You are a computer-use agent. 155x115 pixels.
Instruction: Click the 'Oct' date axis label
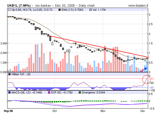[x=54, y=111]
